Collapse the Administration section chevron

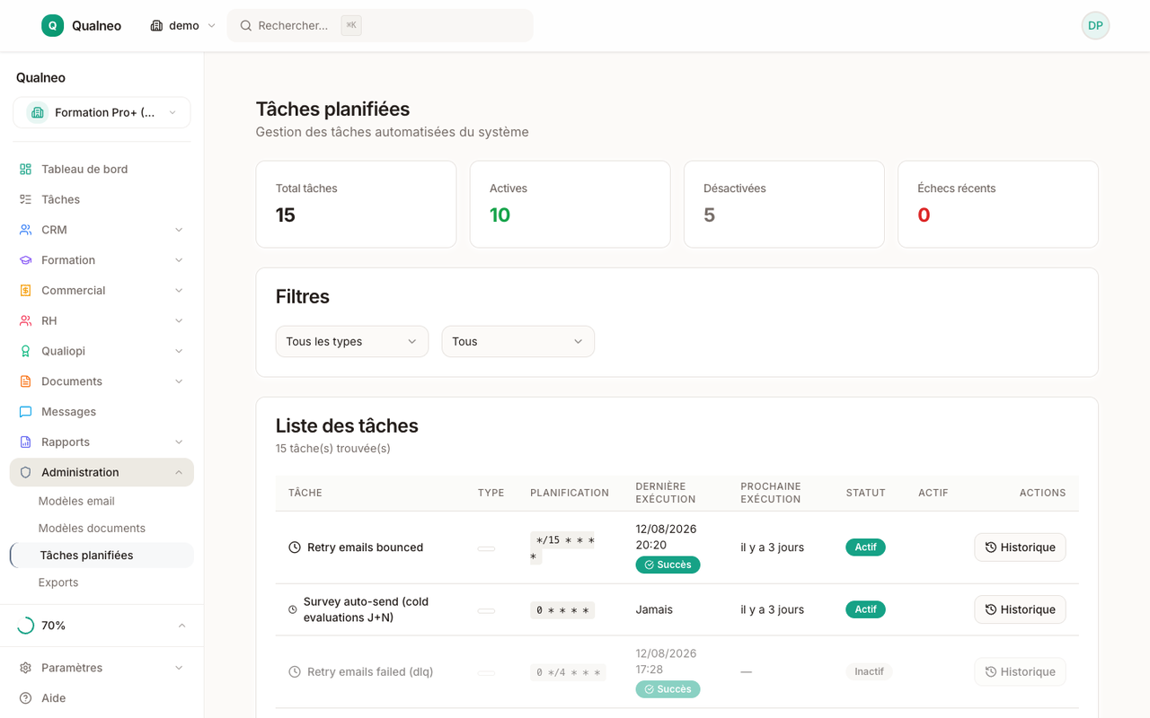point(179,473)
